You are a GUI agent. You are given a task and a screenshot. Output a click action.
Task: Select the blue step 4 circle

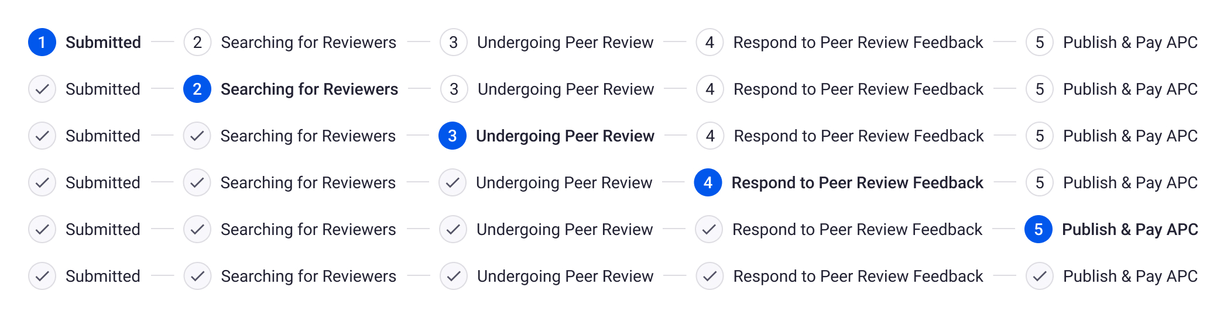coord(708,182)
